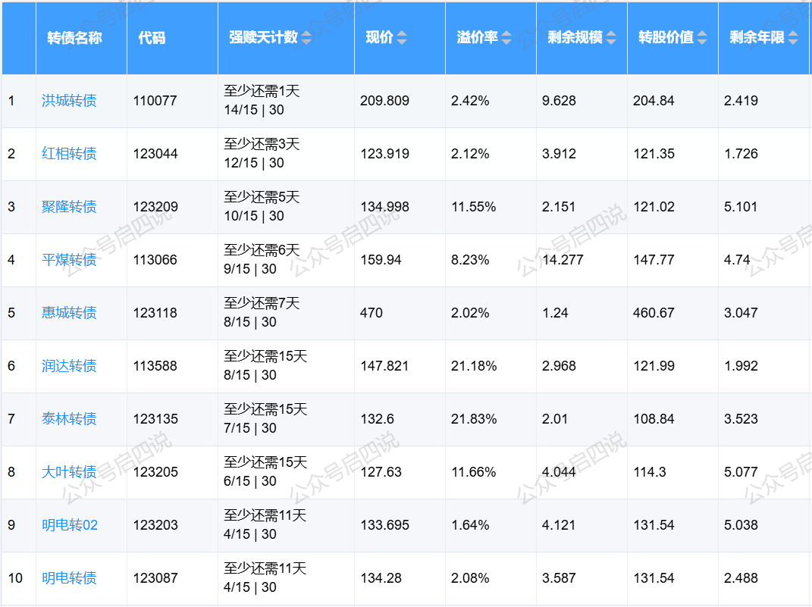The height and width of the screenshot is (607, 812).
Task: Click the sort icon beside 强赎天计数
Action: pyautogui.click(x=306, y=38)
